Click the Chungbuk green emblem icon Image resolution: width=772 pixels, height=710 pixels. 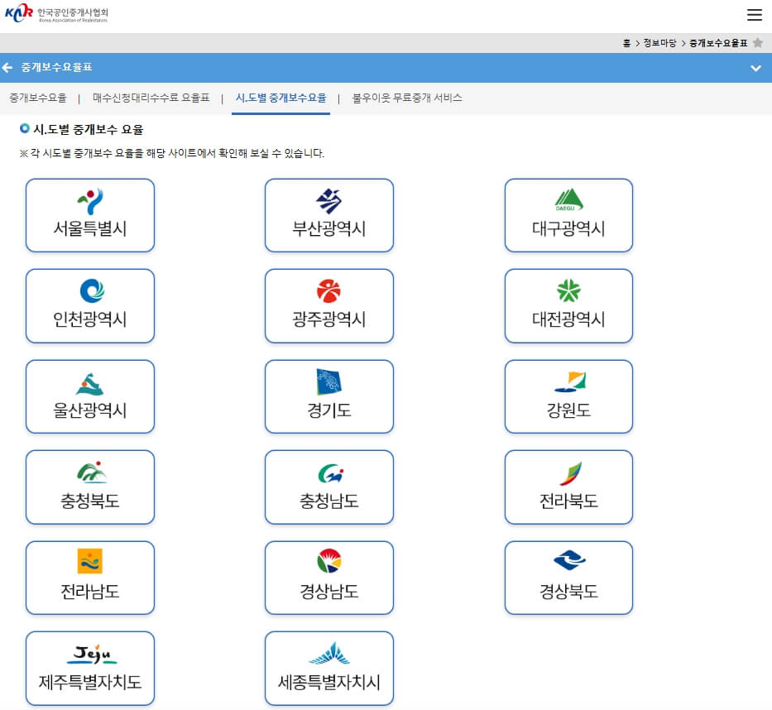[x=92, y=473]
